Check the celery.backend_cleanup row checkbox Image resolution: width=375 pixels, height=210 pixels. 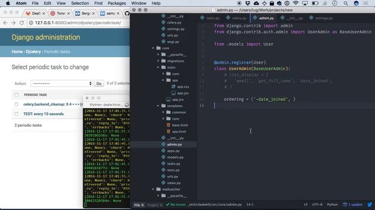(16, 104)
